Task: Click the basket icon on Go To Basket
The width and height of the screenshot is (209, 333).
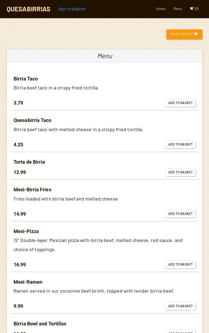Action: pos(196,34)
